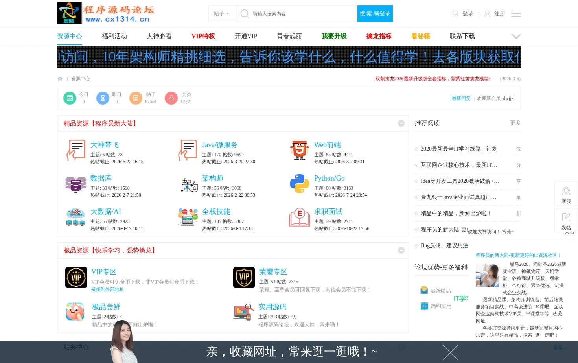The image size is (578, 363).
Task: Open the 联系下载 nav item
Action: (x=462, y=36)
